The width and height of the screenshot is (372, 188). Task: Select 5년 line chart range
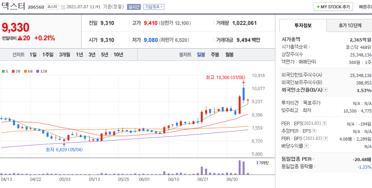(105, 55)
